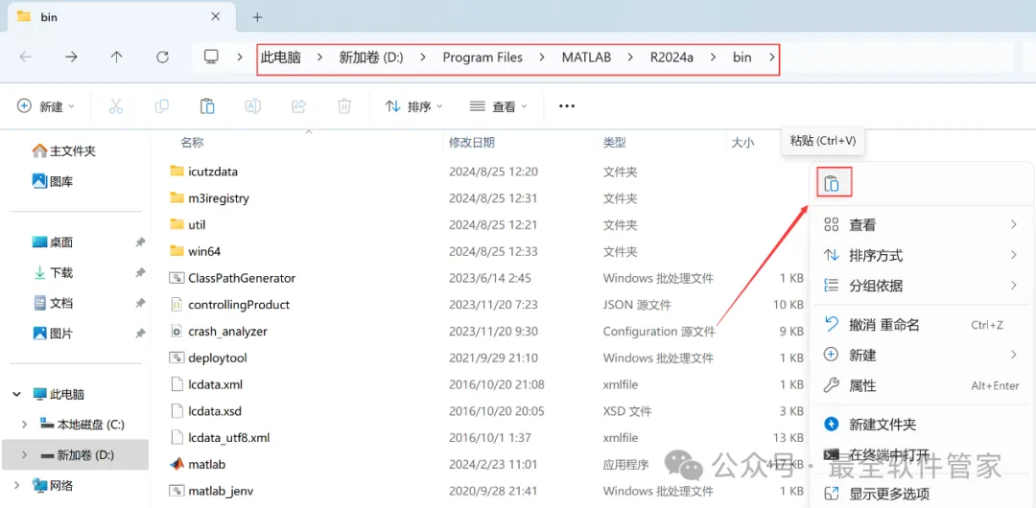Viewport: 1036px width, 508px height.
Task: Open 桌面 in the sidebar
Action: point(53,242)
